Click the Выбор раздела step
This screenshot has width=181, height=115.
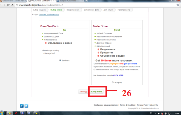pos(39,10)
